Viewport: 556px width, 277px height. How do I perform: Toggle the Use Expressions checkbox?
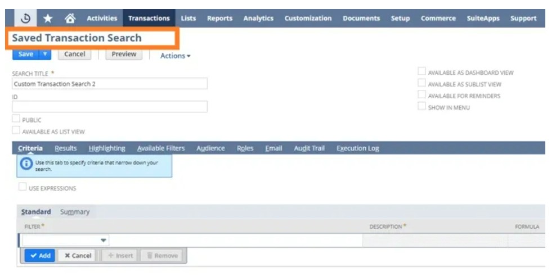click(23, 187)
